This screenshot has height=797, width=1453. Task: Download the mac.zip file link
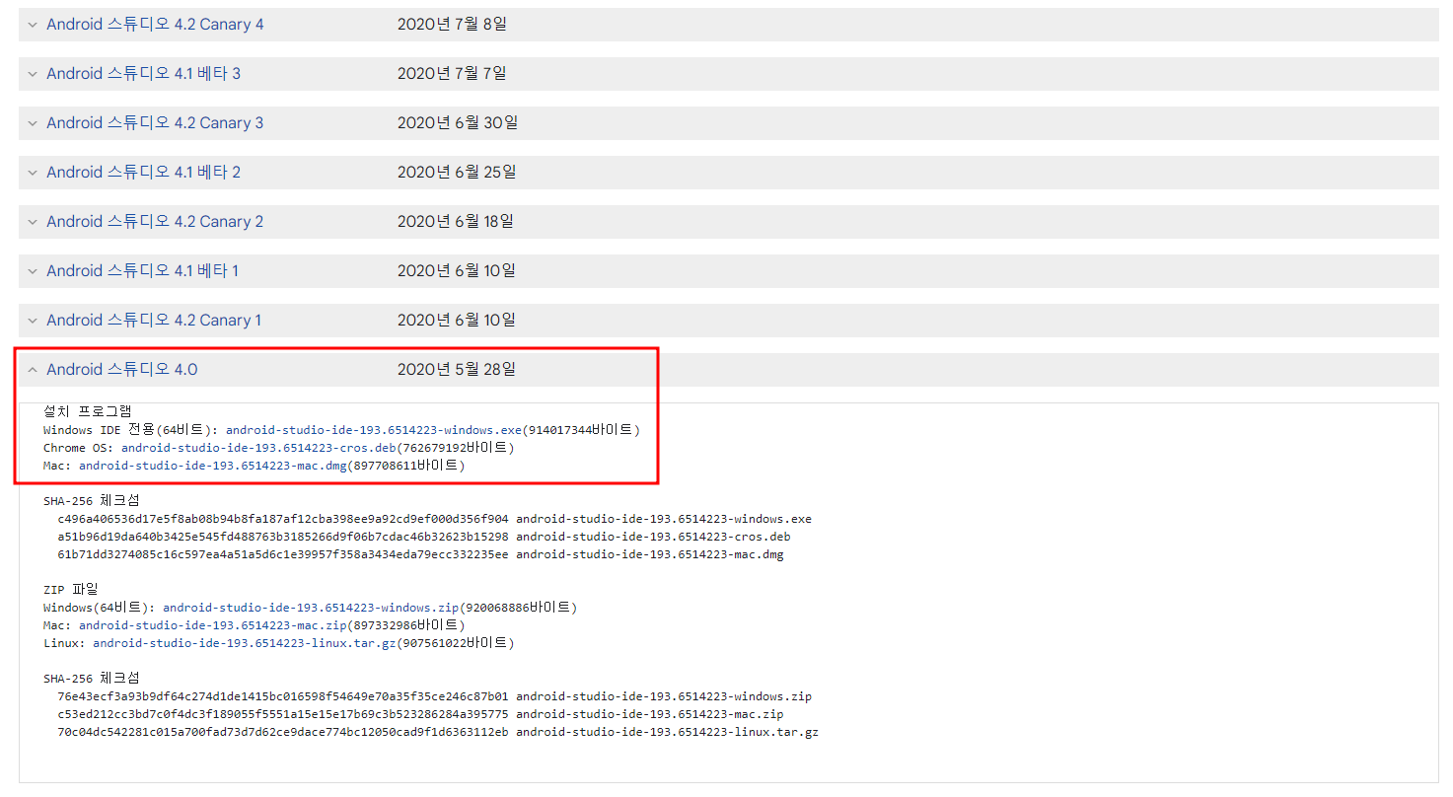click(211, 625)
